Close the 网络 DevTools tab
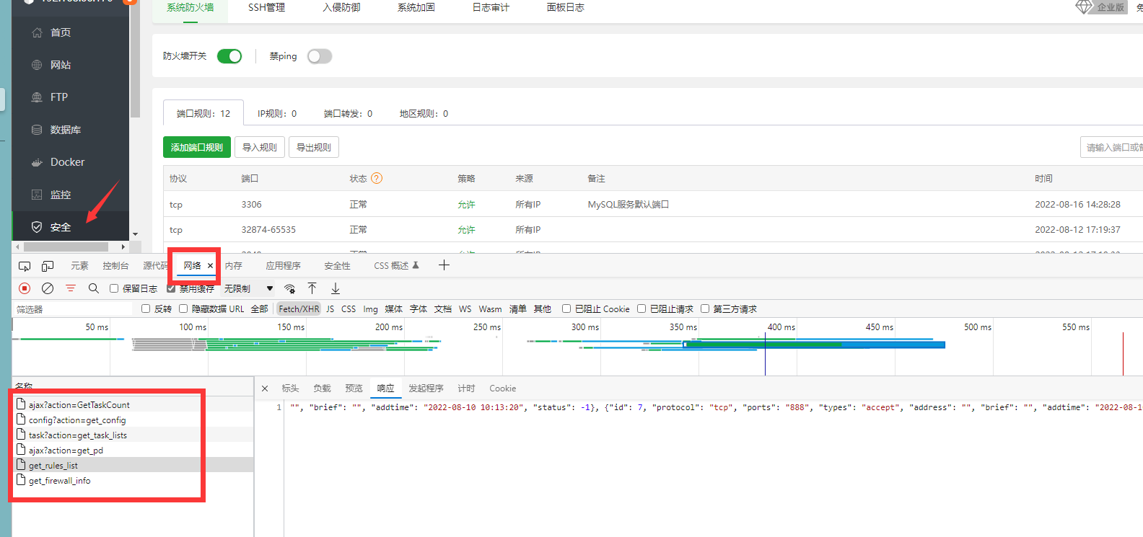Viewport: 1143px width, 537px height. [x=210, y=266]
